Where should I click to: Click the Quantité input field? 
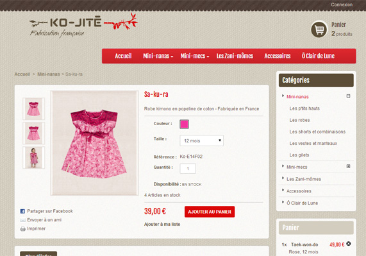(188, 169)
